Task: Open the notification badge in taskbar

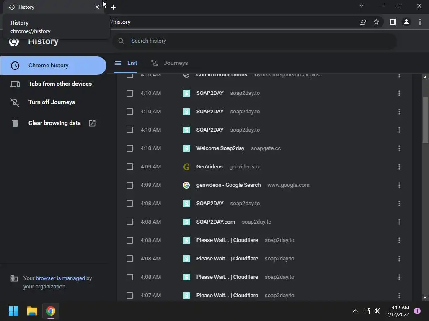Action: click(x=417, y=311)
